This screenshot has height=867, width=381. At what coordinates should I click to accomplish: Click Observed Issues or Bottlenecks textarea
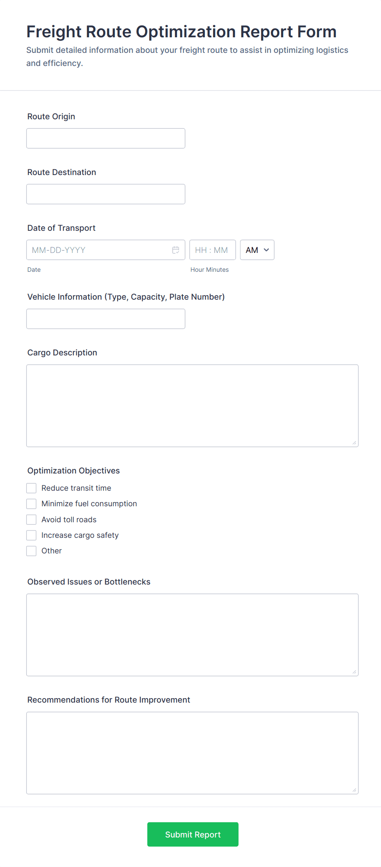pyautogui.click(x=193, y=635)
